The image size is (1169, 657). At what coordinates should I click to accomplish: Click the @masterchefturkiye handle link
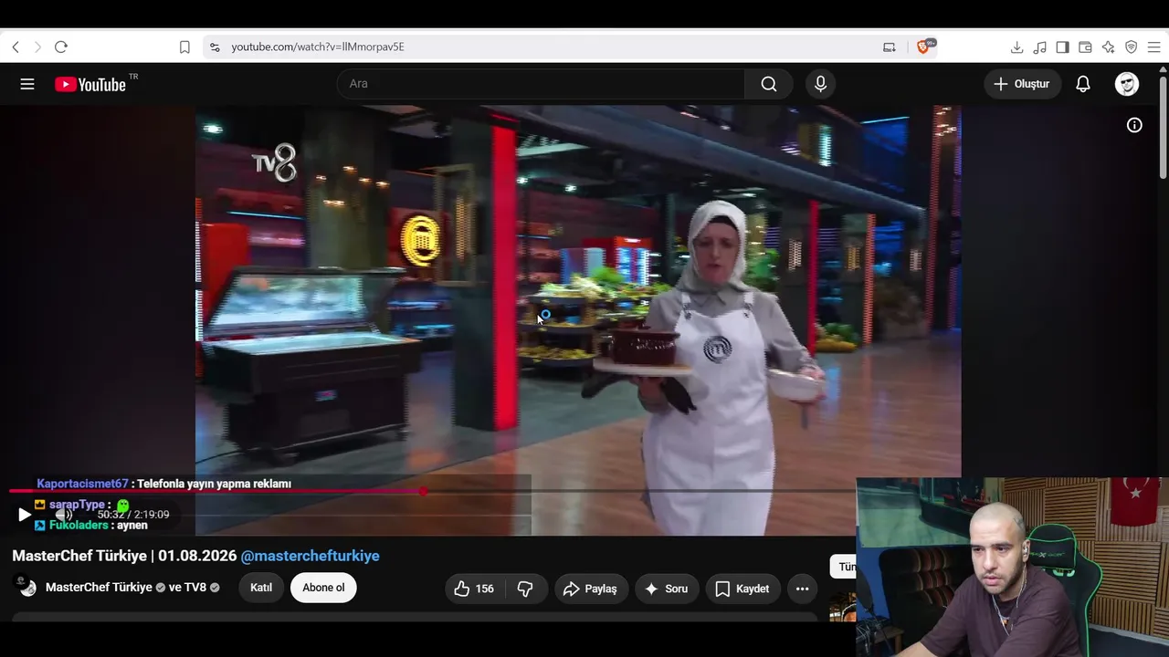click(310, 556)
